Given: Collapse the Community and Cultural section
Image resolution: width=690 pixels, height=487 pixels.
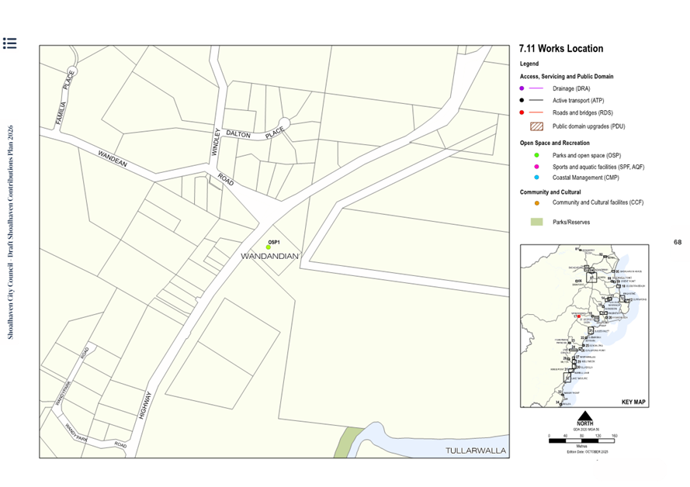Looking at the screenshot, I should pyautogui.click(x=551, y=192).
